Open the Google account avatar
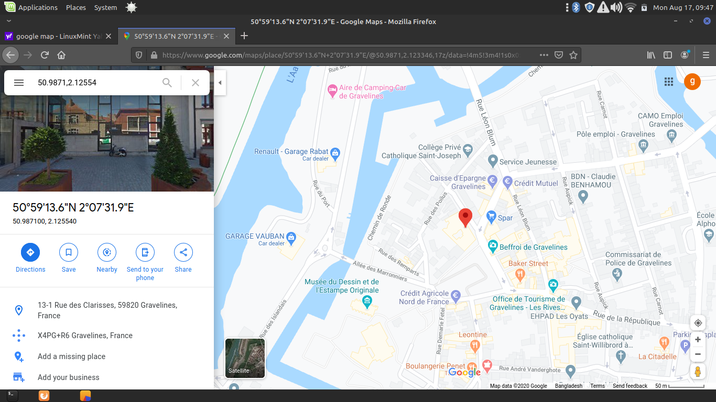 pos(692,82)
